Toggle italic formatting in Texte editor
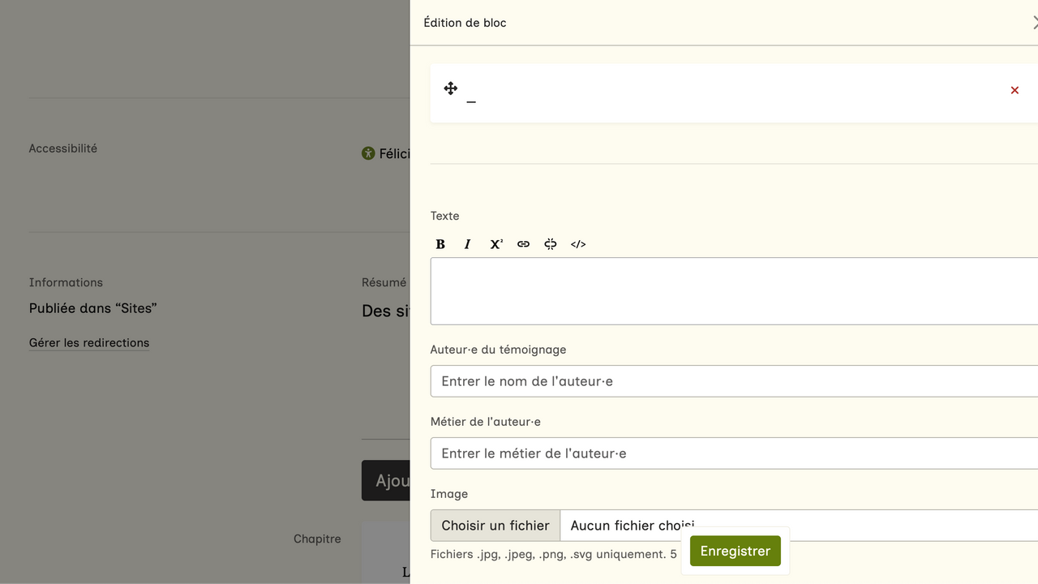 467,244
